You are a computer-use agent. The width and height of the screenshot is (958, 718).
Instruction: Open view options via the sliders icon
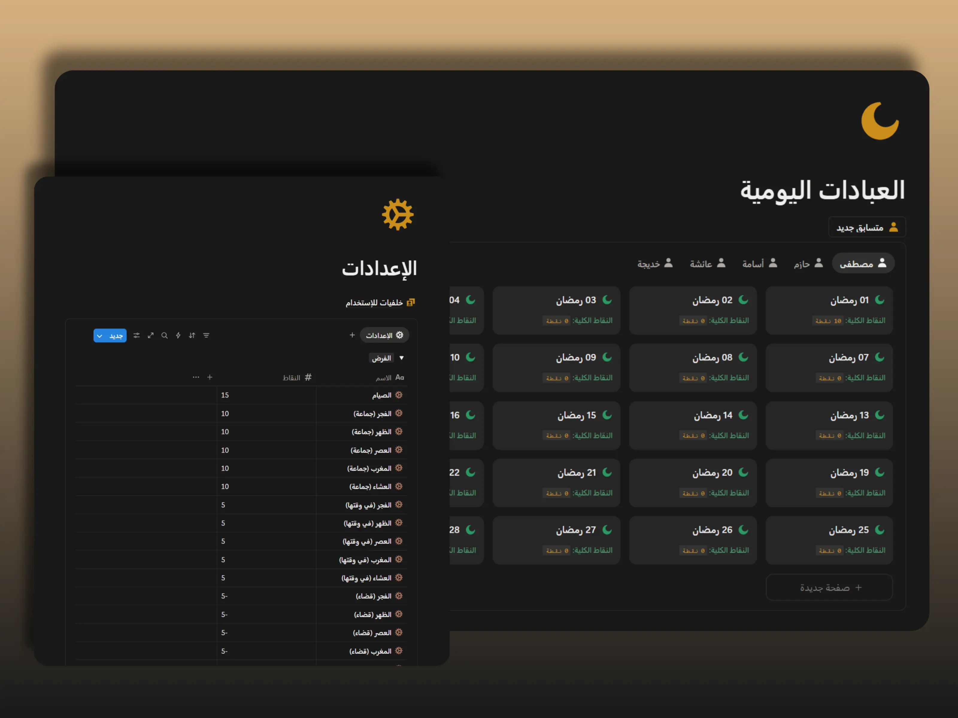[137, 335]
